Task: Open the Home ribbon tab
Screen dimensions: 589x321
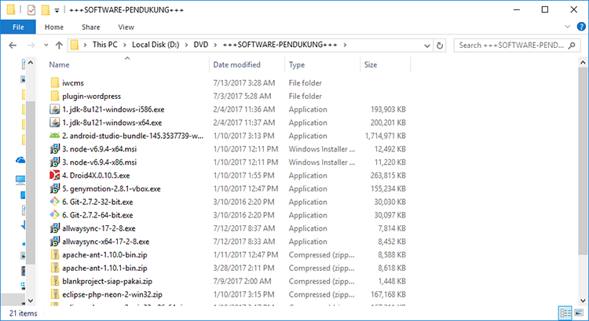Action: click(54, 27)
